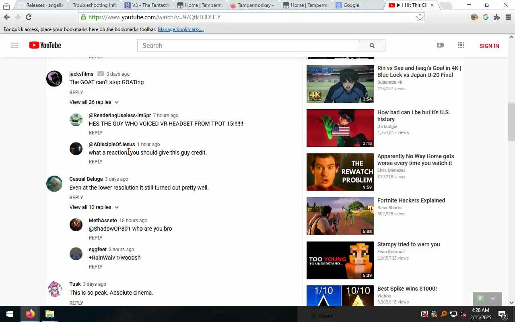This screenshot has width=515, height=322.
Task: Open the extensions puzzle piece icon
Action: tap(497, 17)
